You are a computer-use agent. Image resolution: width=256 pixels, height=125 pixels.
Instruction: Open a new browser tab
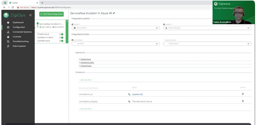pyautogui.click(x=42, y=3)
